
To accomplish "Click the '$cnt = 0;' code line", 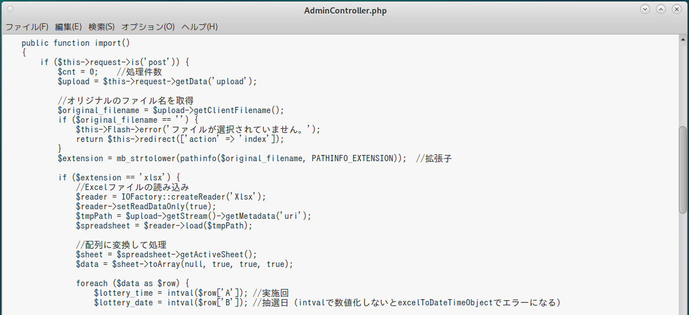I will (78, 72).
